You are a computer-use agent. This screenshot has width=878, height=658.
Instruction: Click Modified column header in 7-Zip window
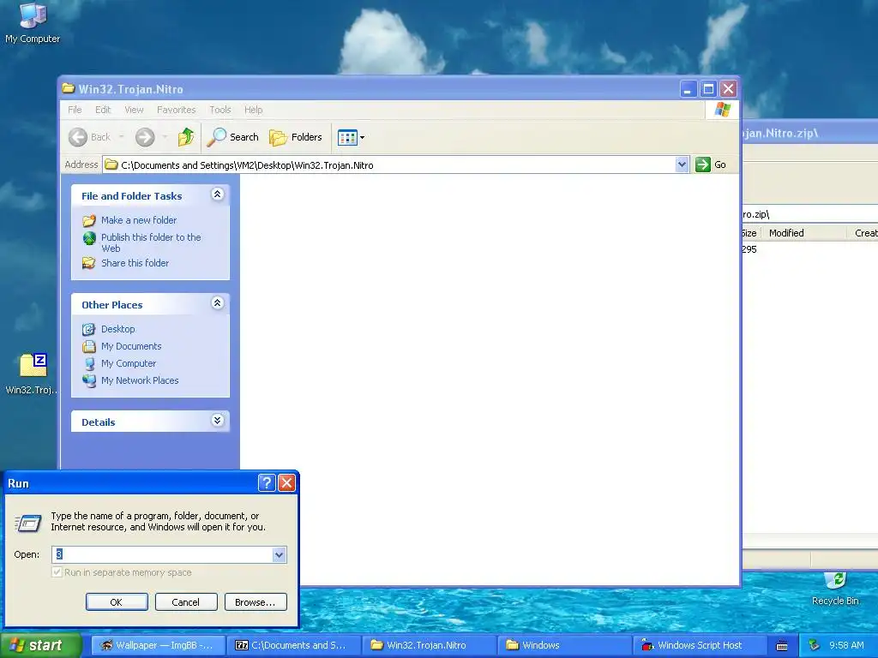[802, 233]
